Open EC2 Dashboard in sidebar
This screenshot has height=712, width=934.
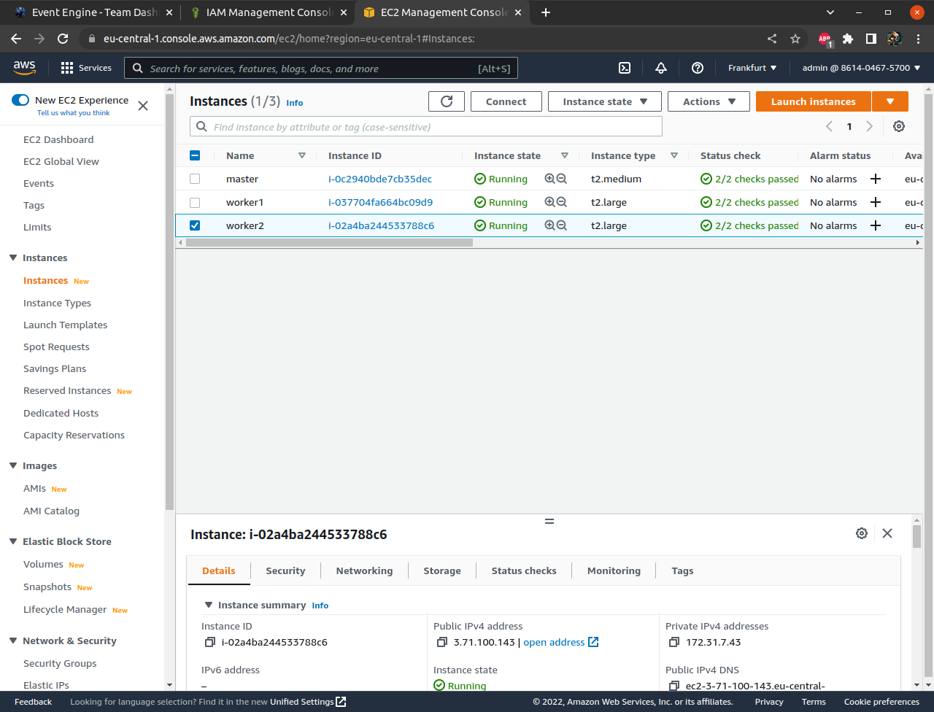click(x=58, y=139)
